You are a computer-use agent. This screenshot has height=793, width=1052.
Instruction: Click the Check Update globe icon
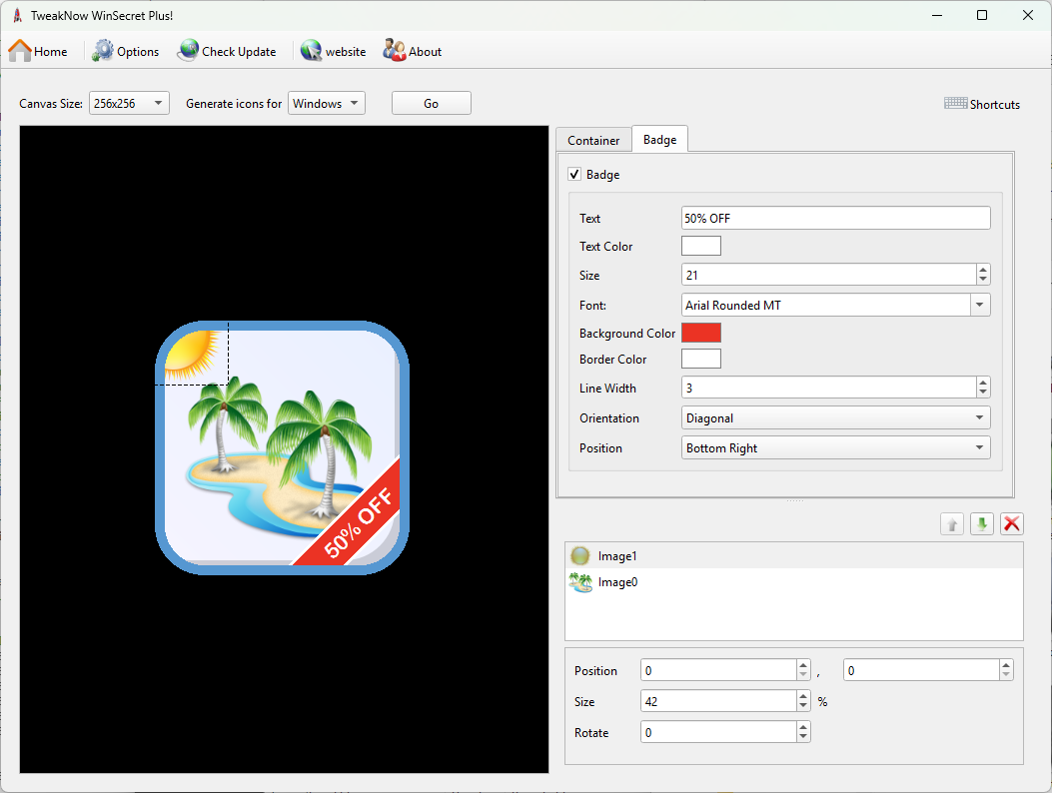(x=188, y=51)
